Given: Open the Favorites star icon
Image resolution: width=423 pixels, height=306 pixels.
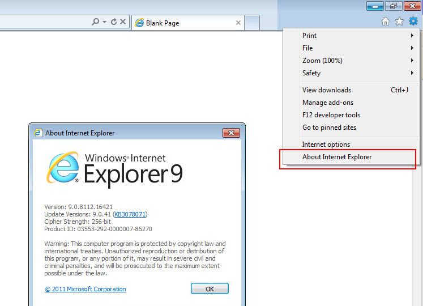Looking at the screenshot, I should 399,22.
